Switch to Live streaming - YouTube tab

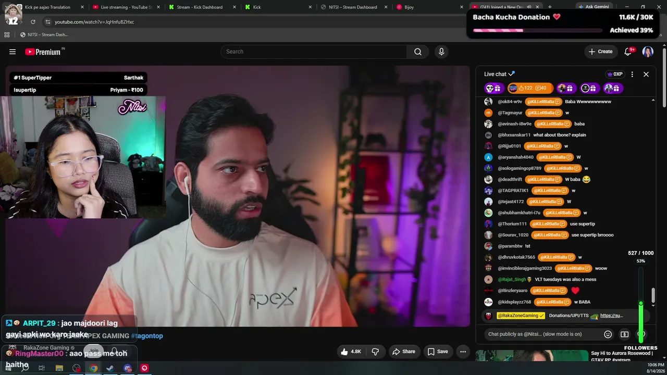click(128, 7)
